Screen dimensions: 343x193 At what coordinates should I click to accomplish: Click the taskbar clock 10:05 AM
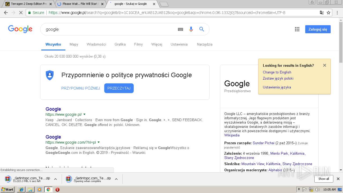(x=329, y=190)
